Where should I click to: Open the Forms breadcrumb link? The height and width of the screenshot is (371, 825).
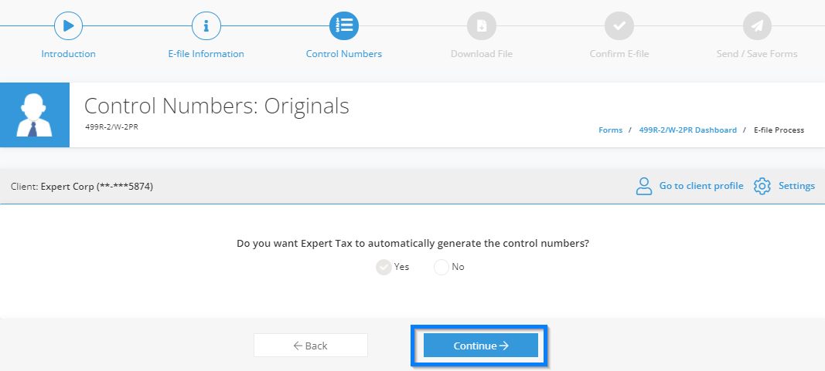click(610, 130)
